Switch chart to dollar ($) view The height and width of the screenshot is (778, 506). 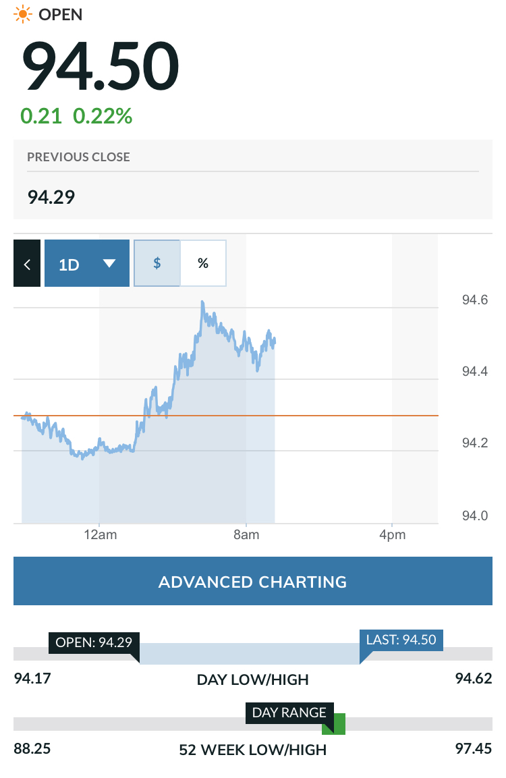(x=157, y=263)
